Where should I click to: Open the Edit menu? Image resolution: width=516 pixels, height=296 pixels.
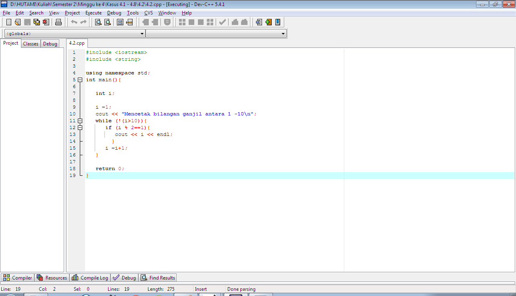click(20, 13)
